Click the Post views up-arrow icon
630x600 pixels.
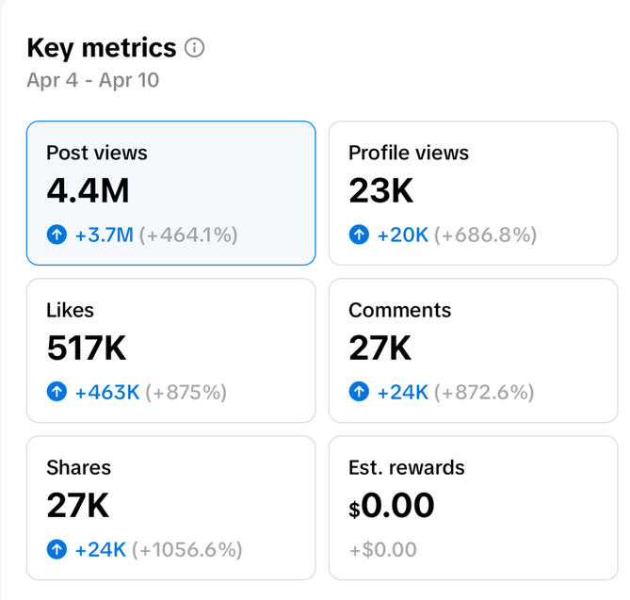pos(57,235)
